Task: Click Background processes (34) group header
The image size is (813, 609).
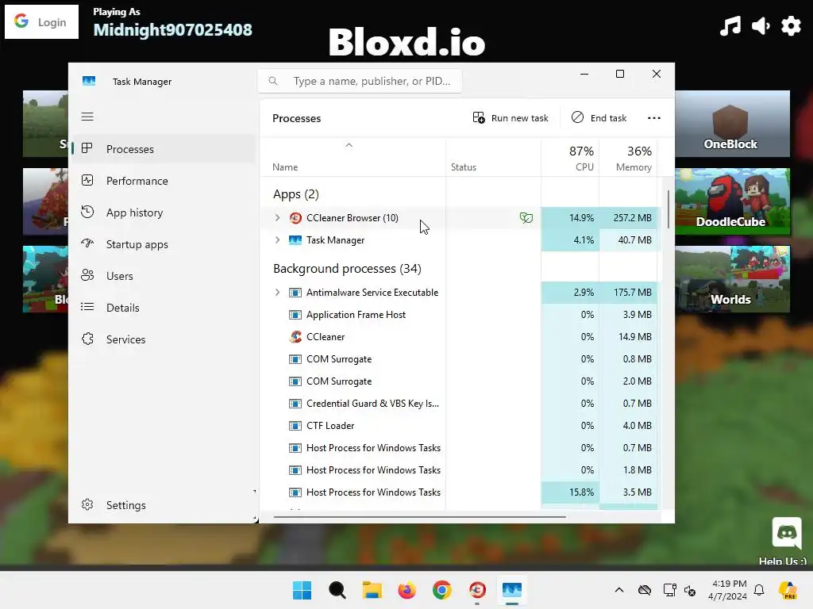Action: click(x=348, y=269)
